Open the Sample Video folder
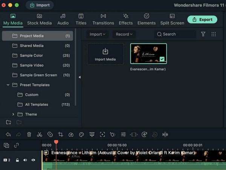The image size is (226, 170). pyautogui.click(x=37, y=65)
